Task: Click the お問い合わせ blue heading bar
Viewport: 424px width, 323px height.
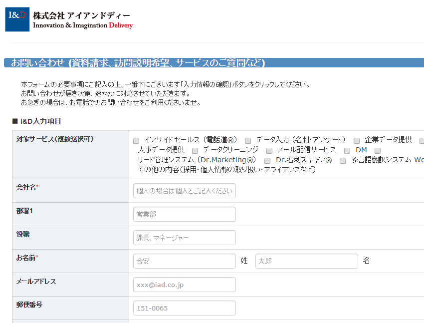Action: (213, 63)
